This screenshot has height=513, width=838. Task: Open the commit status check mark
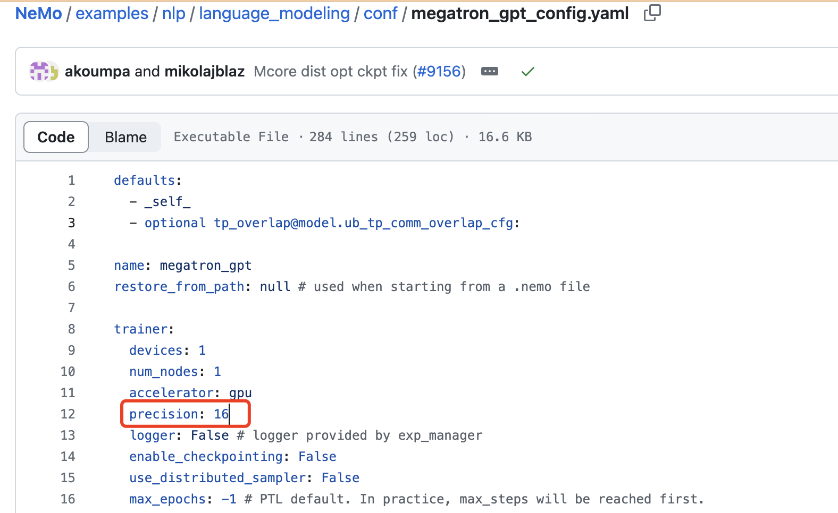tap(528, 71)
